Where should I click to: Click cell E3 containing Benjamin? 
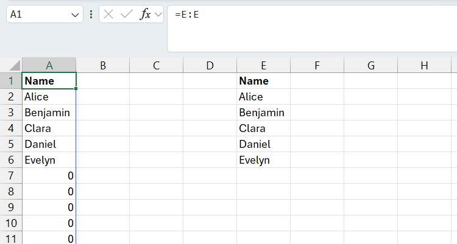coord(263,113)
